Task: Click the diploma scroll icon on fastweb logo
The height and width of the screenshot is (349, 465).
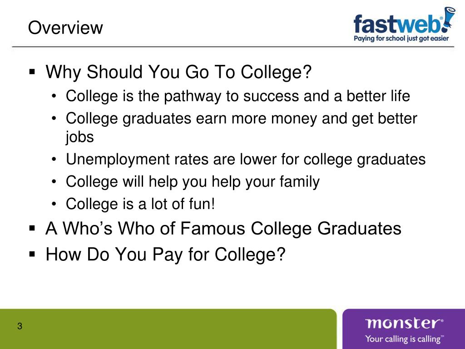Action: tap(449, 19)
